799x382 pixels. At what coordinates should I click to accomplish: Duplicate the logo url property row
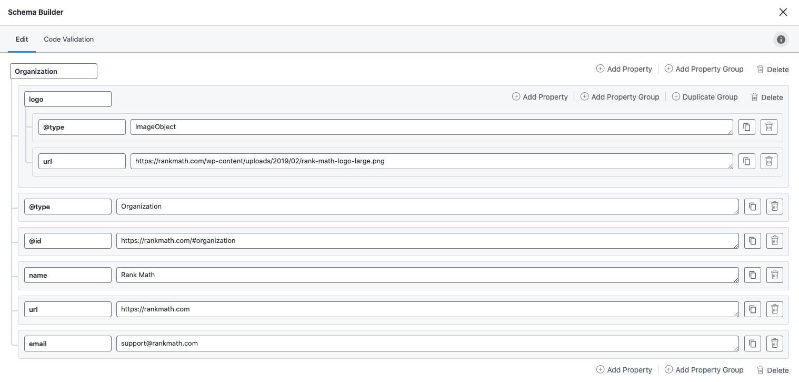(x=747, y=161)
